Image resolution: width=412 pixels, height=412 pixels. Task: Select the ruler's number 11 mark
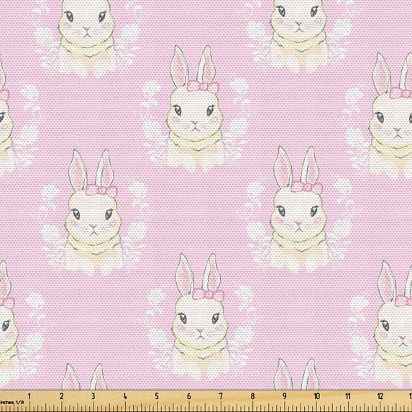tap(348, 396)
